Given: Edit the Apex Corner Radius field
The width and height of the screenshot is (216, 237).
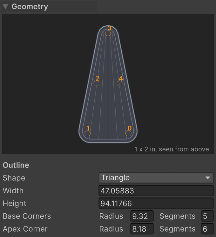Looking at the screenshot, I should [142, 229].
